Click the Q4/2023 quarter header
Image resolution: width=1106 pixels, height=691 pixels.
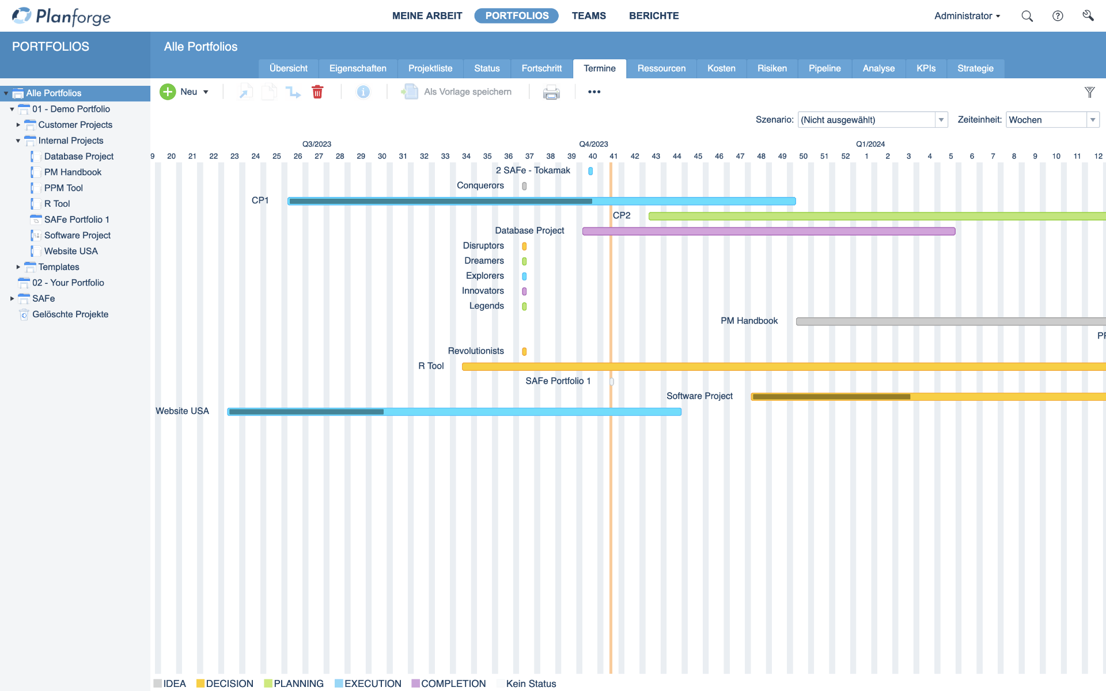[593, 144]
